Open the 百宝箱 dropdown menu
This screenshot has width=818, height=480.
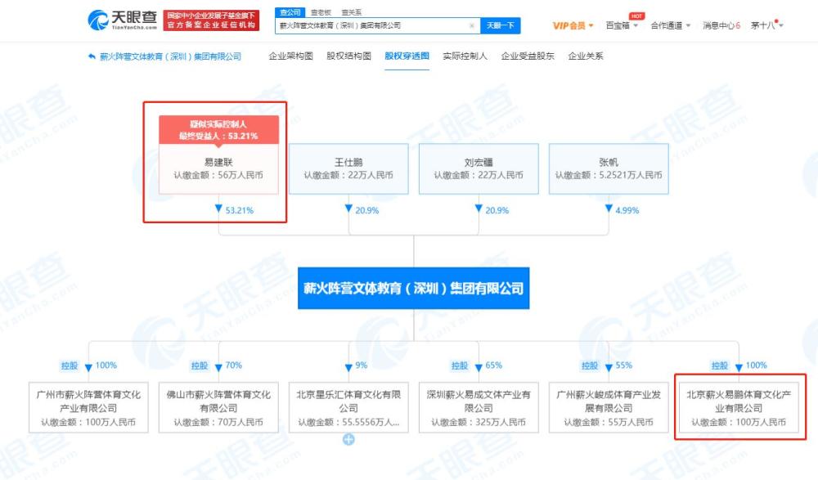point(622,25)
